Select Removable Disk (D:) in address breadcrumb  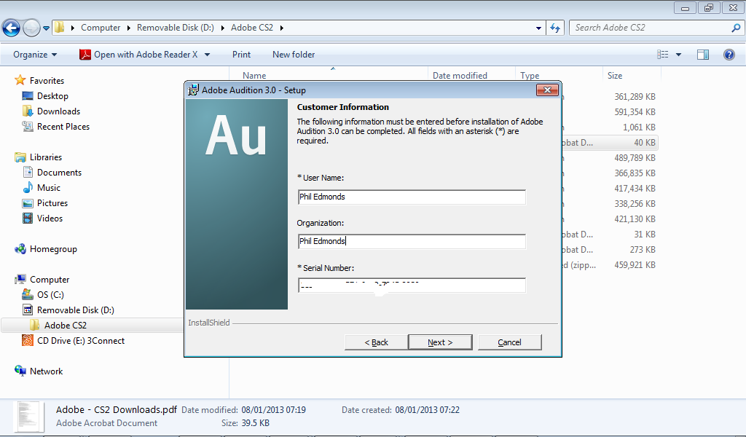[175, 28]
